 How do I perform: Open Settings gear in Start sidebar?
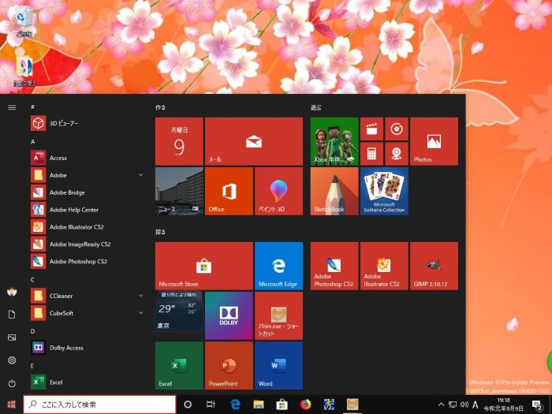click(x=12, y=360)
